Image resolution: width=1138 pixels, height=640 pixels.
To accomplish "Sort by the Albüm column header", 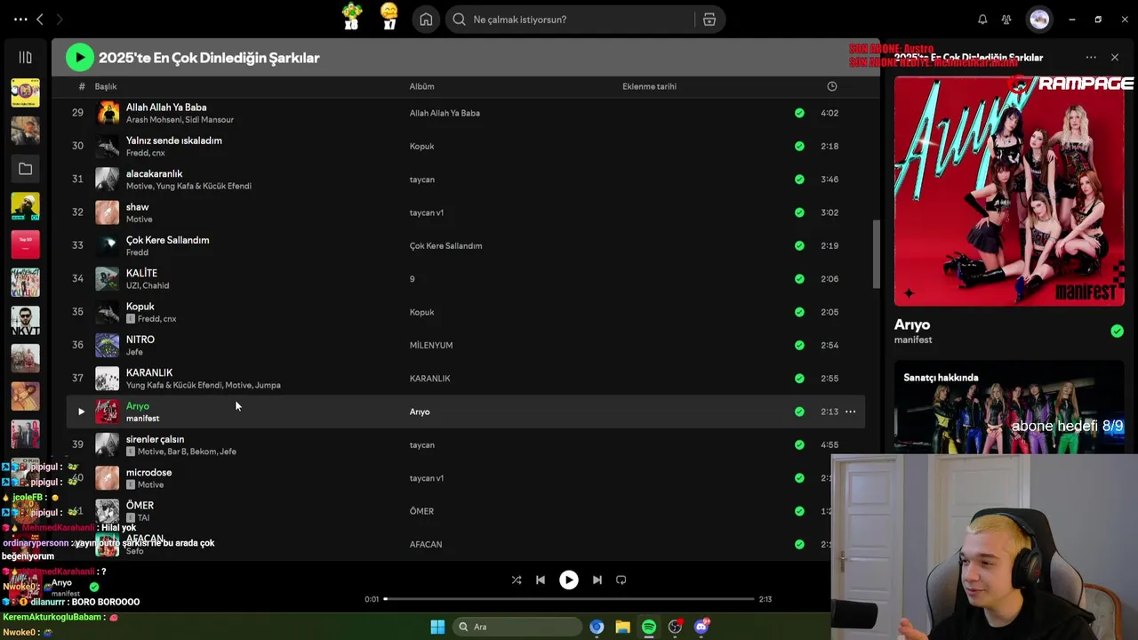I will click(421, 86).
